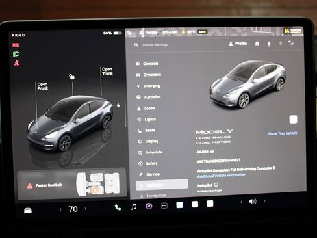Tap the odometer mileage reading
Screen dimensions: 317x238
205,152
